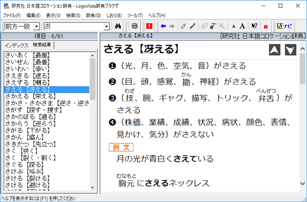Click the small red stamp icon
This screenshot has height=202, width=307.
(266, 27)
